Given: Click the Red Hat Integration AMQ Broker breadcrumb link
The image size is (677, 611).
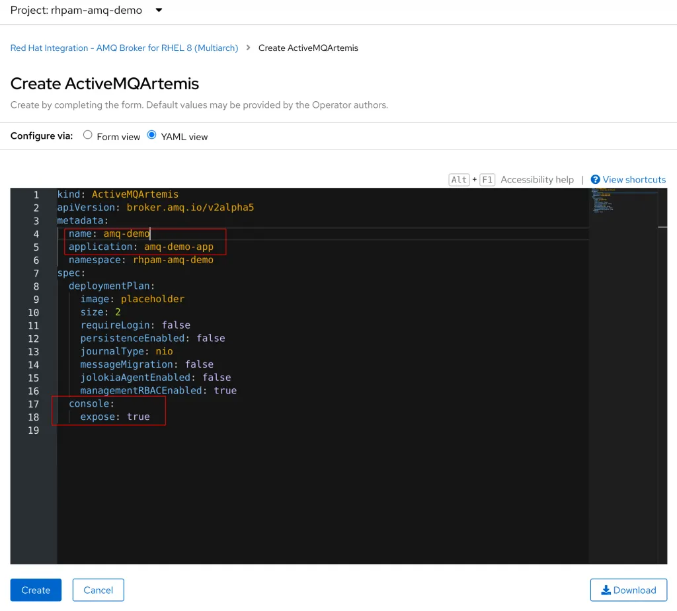Looking at the screenshot, I should pyautogui.click(x=124, y=48).
